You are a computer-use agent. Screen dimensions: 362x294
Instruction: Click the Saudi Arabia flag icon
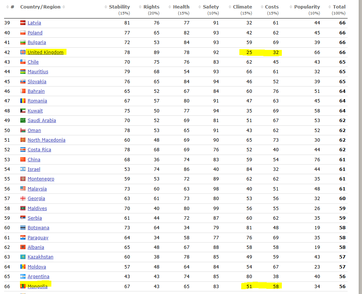coord(23,121)
